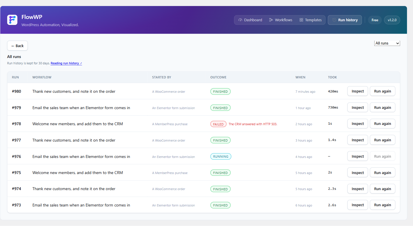Click the WORKFLOW column header
This screenshot has width=413, height=226.
(x=42, y=77)
